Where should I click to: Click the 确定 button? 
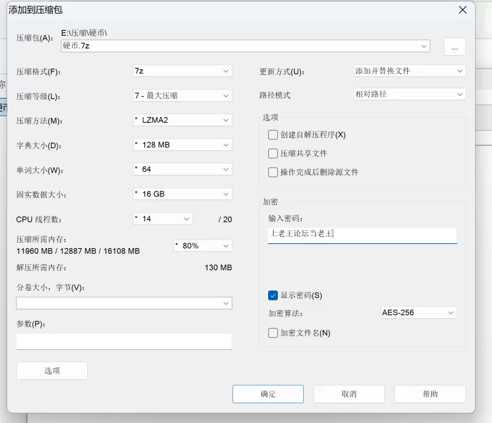268,394
